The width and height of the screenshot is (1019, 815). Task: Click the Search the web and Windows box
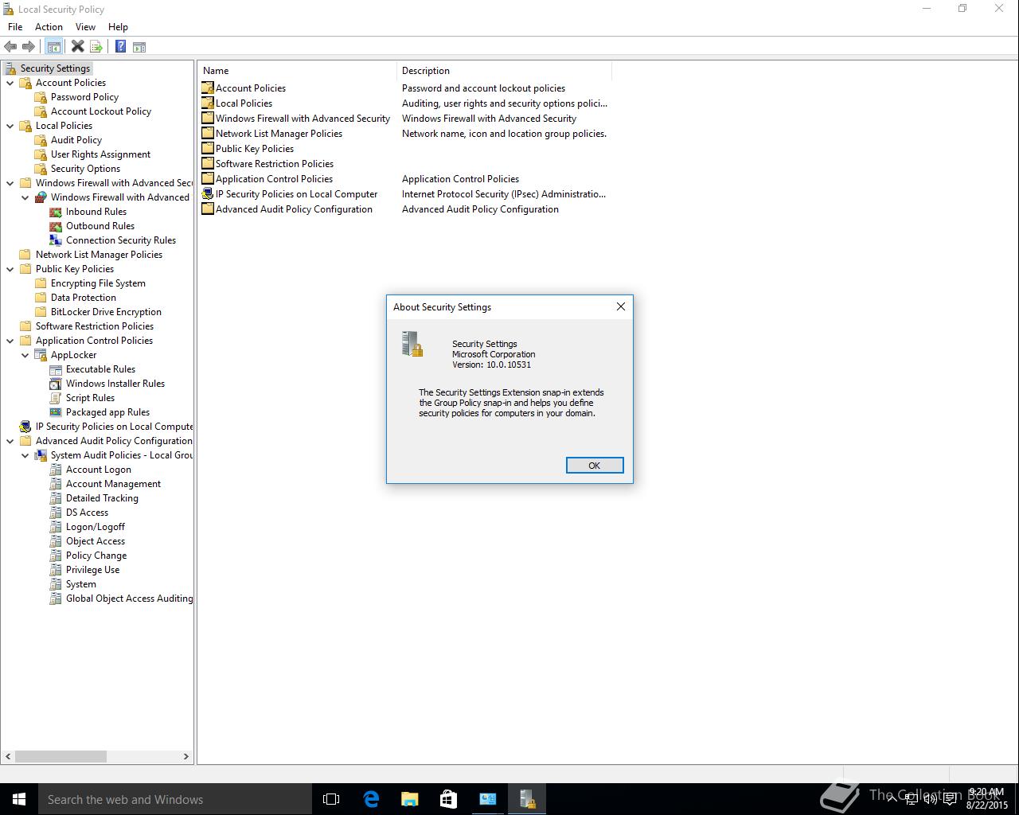[175, 799]
